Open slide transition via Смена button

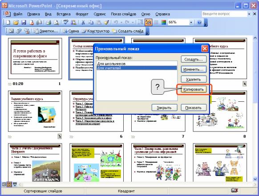click(70, 31)
